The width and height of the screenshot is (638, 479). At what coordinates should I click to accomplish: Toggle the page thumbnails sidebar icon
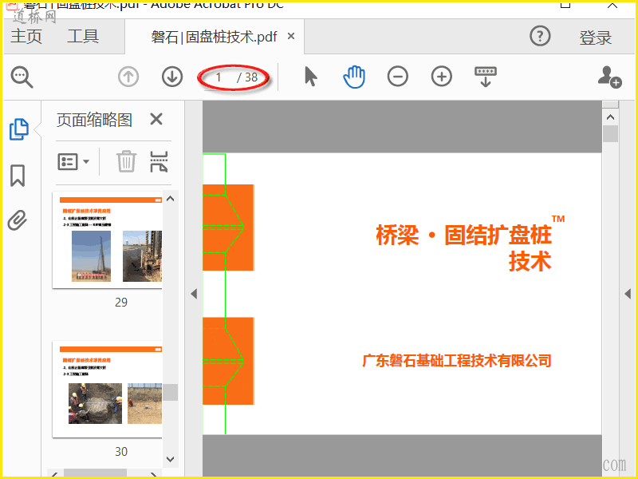pos(18,129)
